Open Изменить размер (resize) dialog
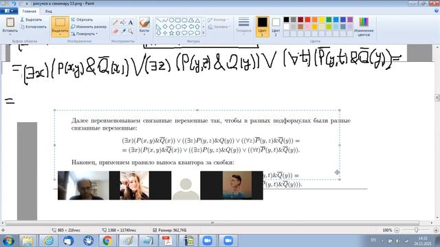The height and width of the screenshot is (247, 440). (89, 27)
